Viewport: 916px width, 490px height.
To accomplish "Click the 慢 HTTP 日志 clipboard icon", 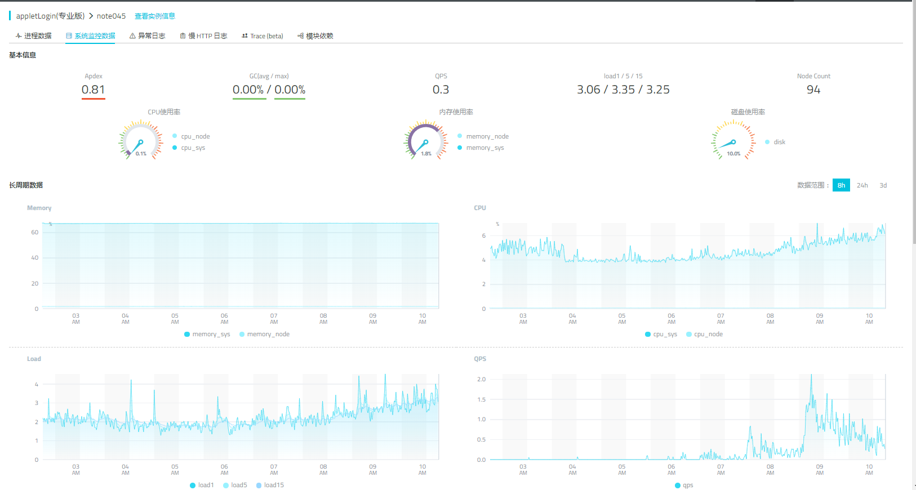I will point(183,36).
